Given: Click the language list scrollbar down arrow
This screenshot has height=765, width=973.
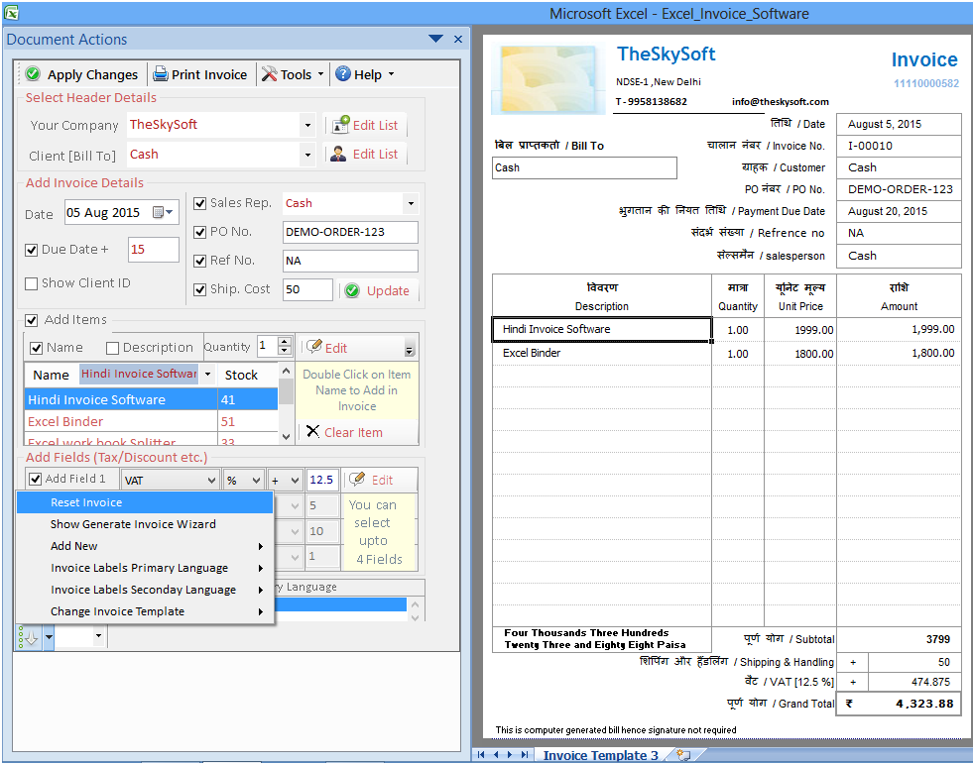Looking at the screenshot, I should pyautogui.click(x=416, y=616).
